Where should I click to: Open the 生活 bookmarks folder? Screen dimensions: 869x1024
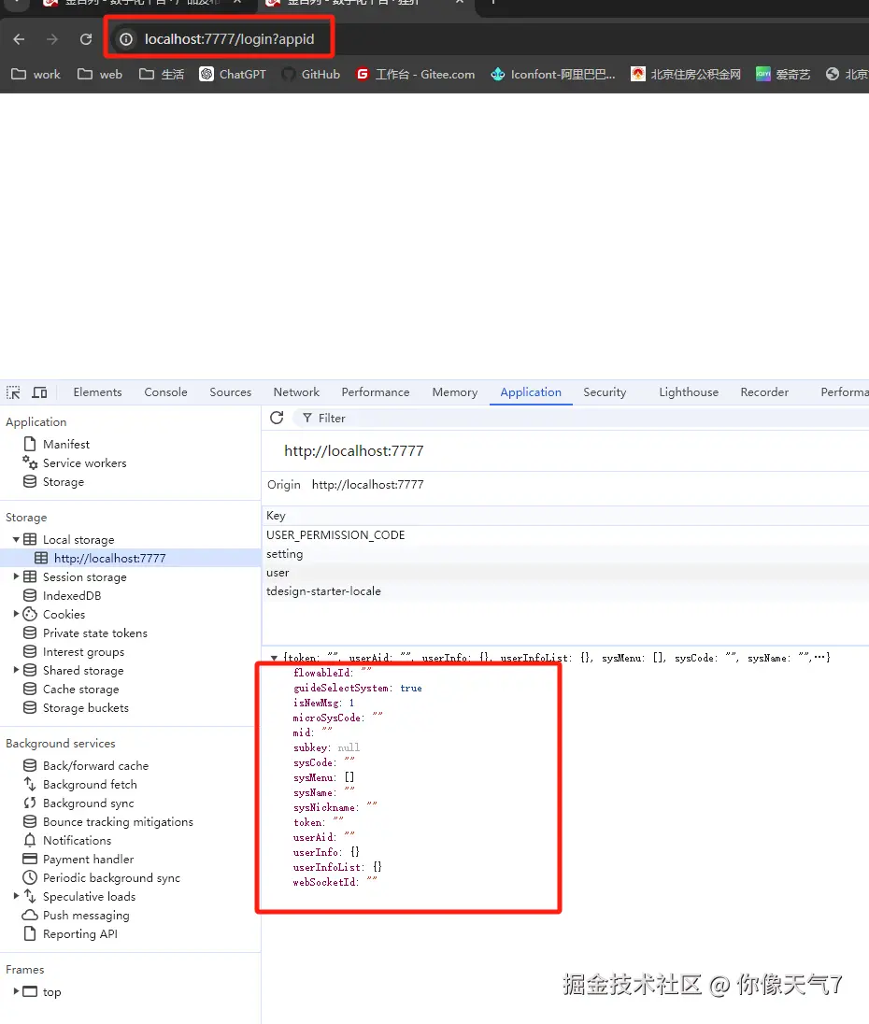coord(162,75)
